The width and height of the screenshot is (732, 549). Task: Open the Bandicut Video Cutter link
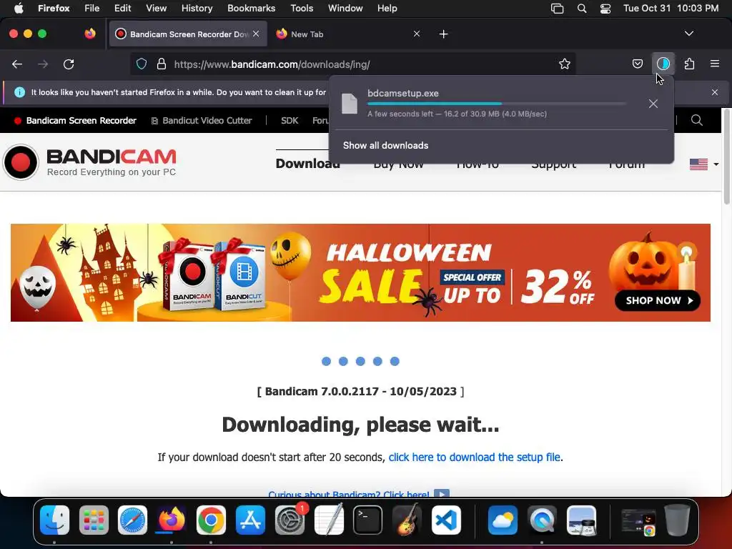coord(202,120)
